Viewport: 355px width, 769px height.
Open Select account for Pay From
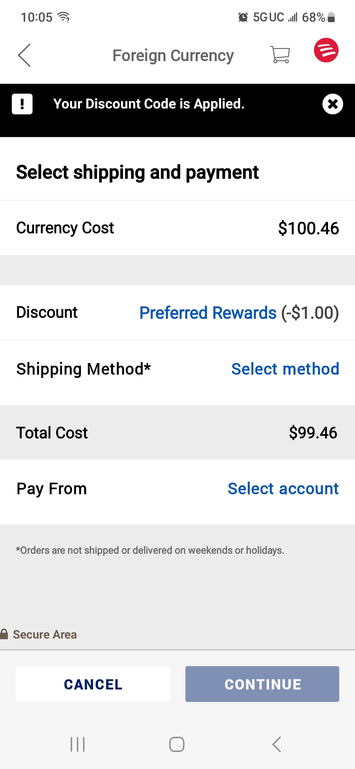(x=283, y=488)
